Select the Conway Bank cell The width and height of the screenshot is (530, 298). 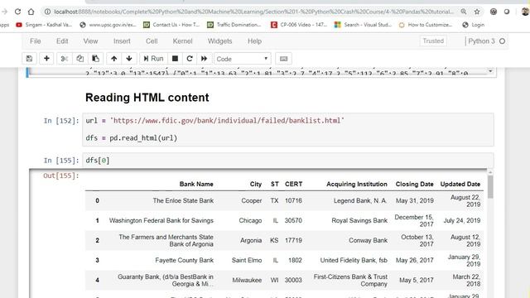[368, 240]
